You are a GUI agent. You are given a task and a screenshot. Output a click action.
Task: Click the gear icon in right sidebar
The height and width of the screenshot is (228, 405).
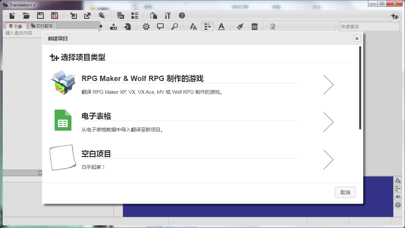coord(398,205)
